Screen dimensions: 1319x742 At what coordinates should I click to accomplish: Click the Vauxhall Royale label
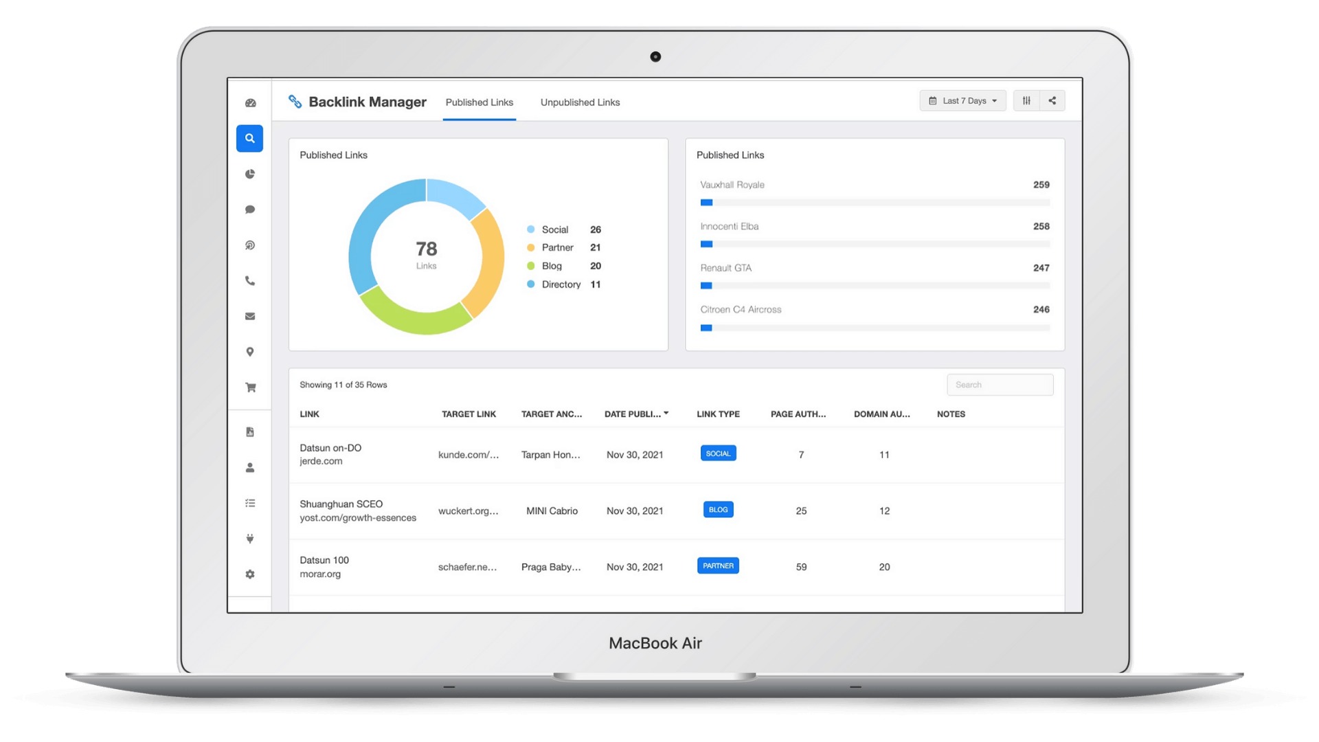tap(732, 185)
